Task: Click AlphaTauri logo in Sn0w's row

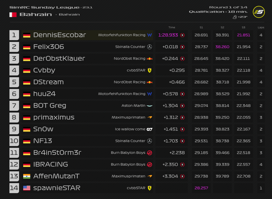Action: tap(150, 129)
